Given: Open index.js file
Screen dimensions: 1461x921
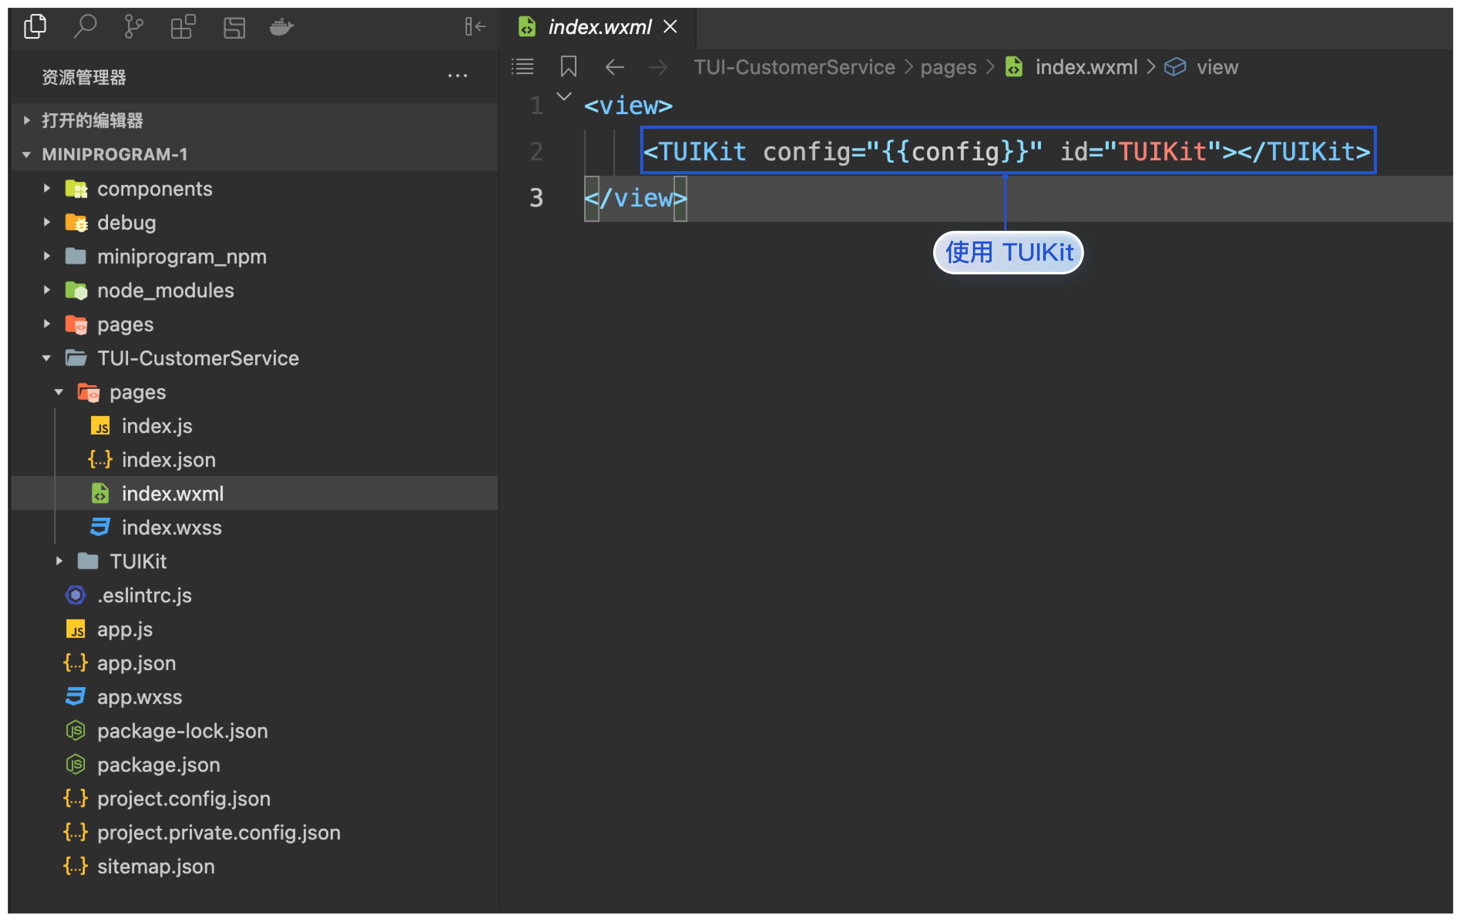Looking at the screenshot, I should point(254,426).
